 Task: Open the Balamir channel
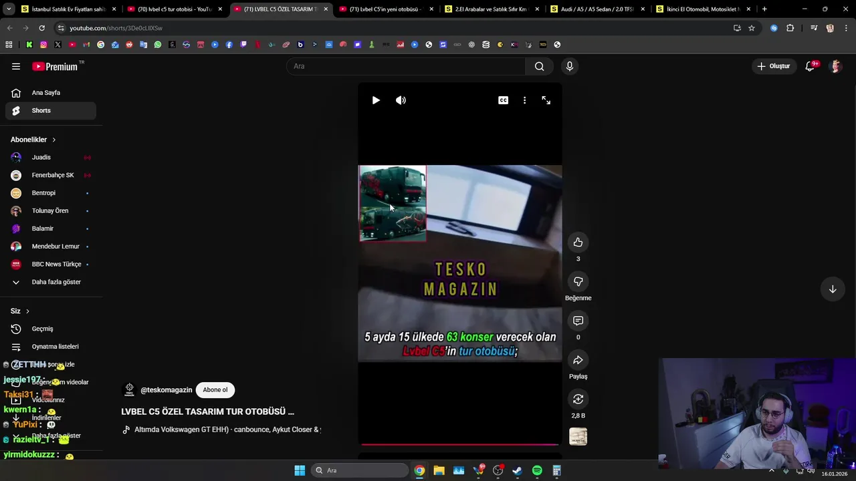51,228
